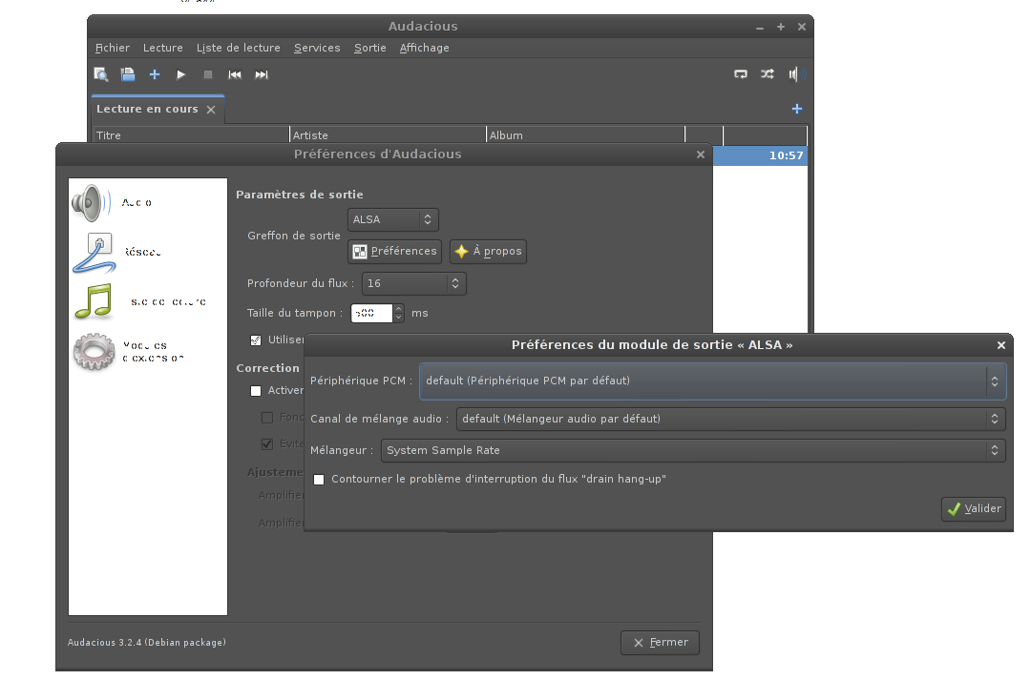The height and width of the screenshot is (680, 1031).
Task: Increase buffer size with the up stepper
Action: click(398, 309)
